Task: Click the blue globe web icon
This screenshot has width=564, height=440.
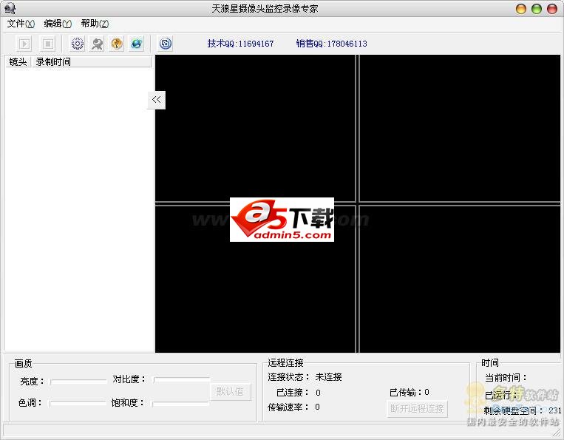Action: pyautogui.click(x=137, y=44)
